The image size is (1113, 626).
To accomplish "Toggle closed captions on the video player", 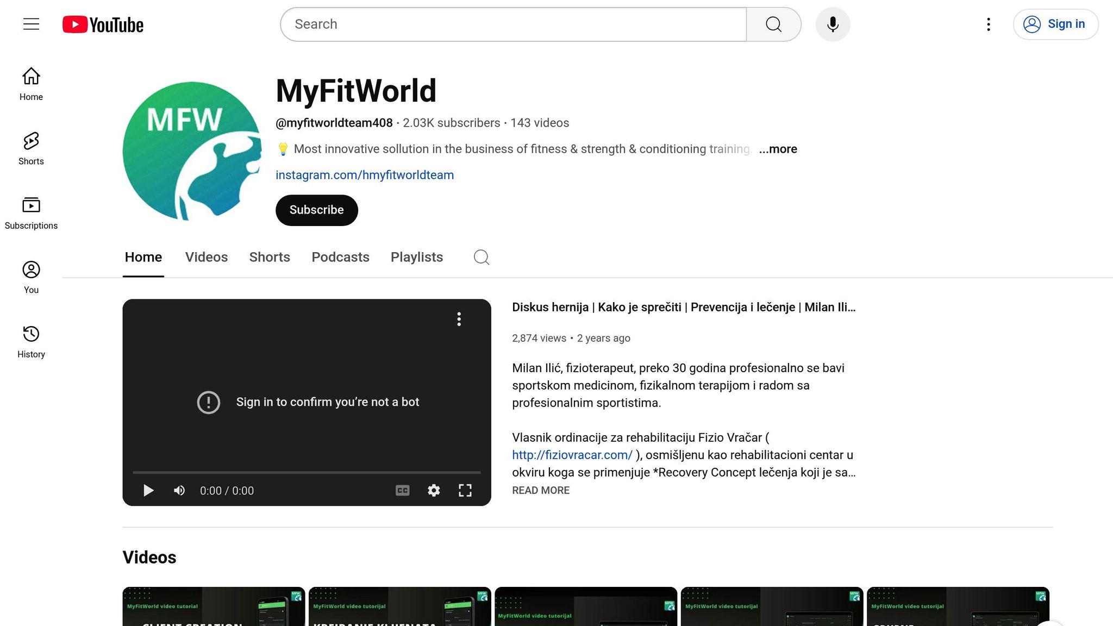I will 402,490.
